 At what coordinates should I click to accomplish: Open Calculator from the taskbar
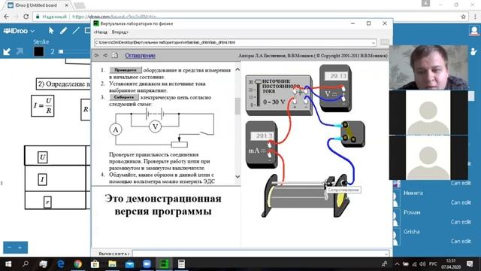point(181,264)
